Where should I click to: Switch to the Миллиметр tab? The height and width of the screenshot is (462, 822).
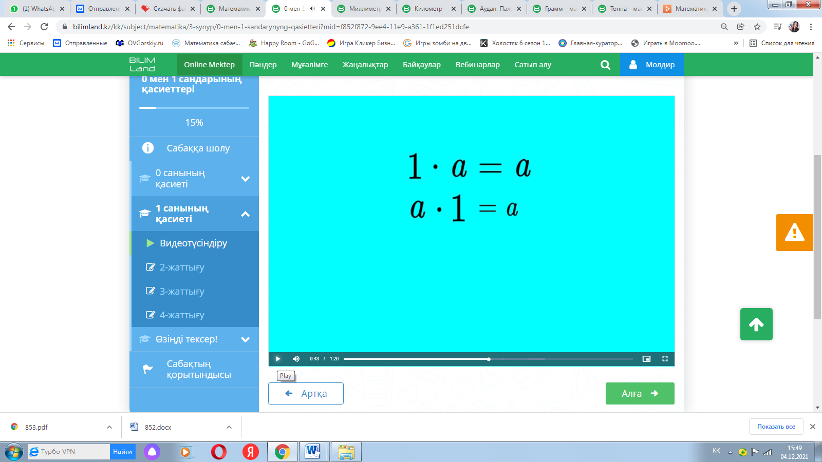(364, 9)
